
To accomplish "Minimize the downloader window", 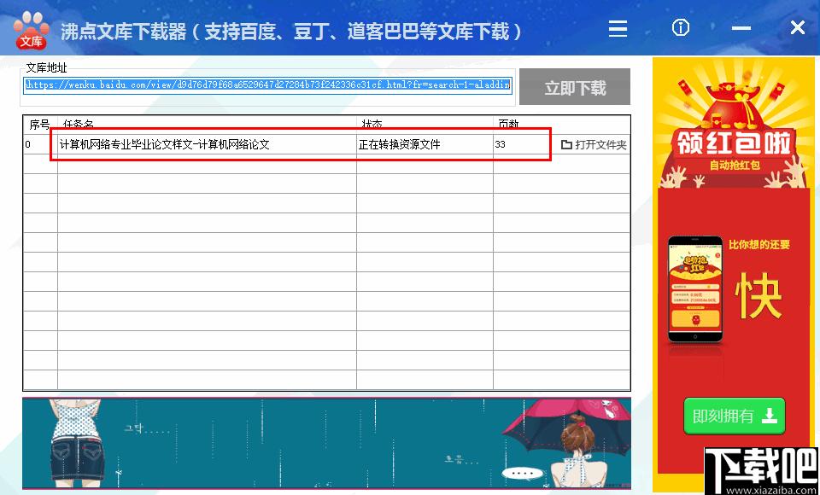I will pyautogui.click(x=741, y=28).
